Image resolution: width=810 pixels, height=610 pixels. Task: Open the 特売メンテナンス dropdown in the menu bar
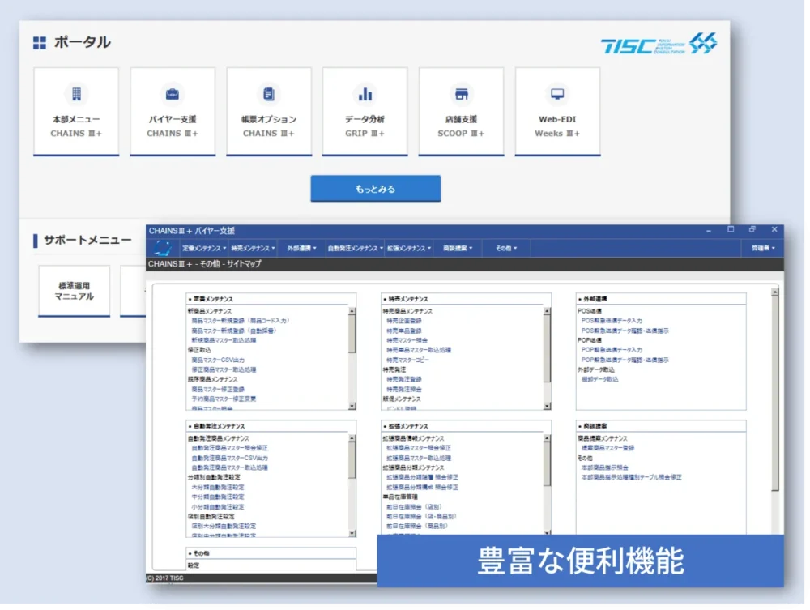coord(253,249)
